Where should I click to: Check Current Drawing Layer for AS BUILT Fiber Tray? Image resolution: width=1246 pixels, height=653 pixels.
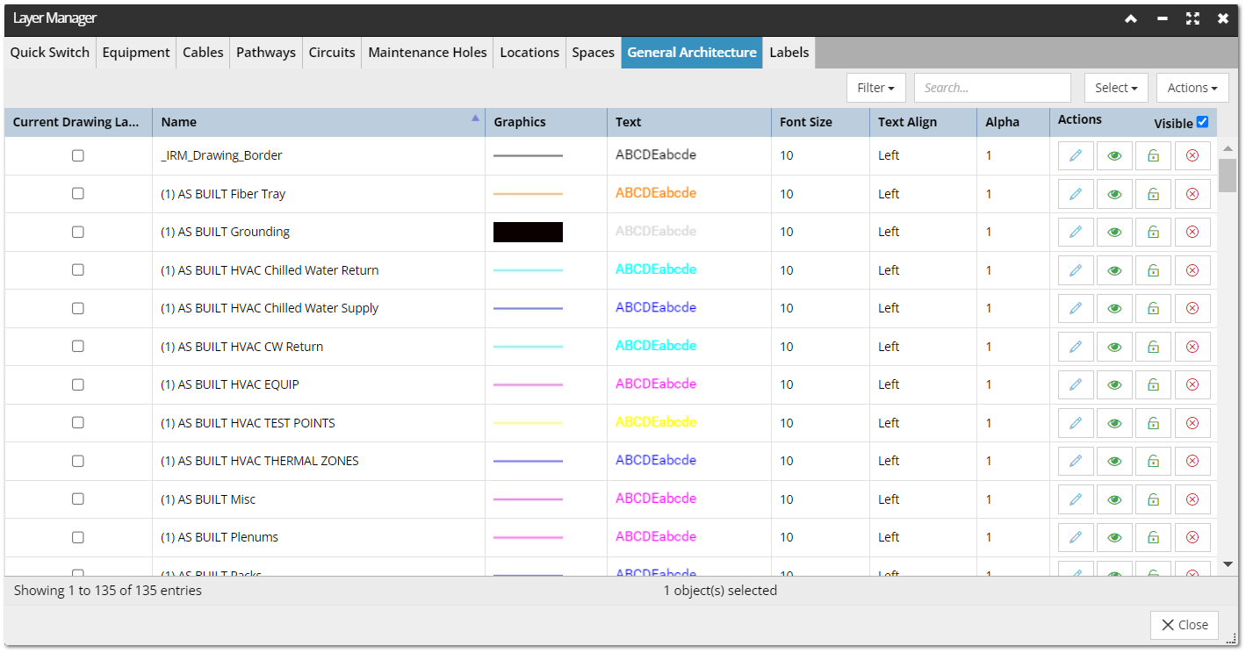[78, 194]
